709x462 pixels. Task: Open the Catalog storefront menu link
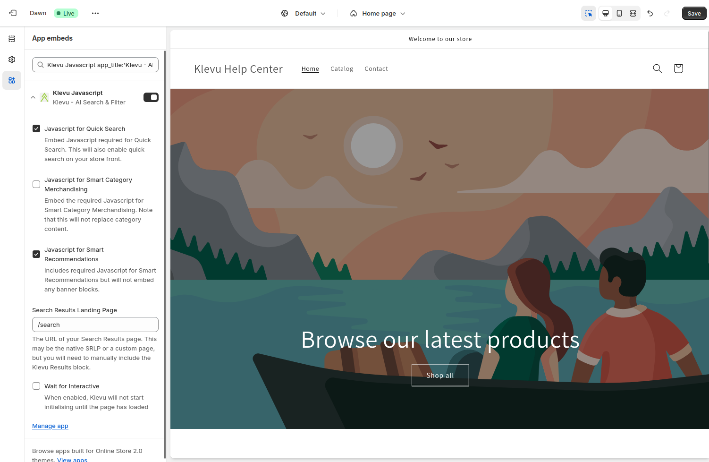coord(342,69)
